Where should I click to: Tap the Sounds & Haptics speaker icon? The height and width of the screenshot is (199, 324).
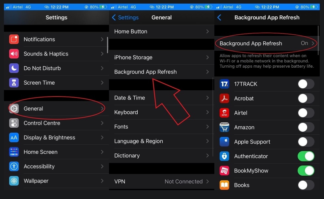point(13,54)
